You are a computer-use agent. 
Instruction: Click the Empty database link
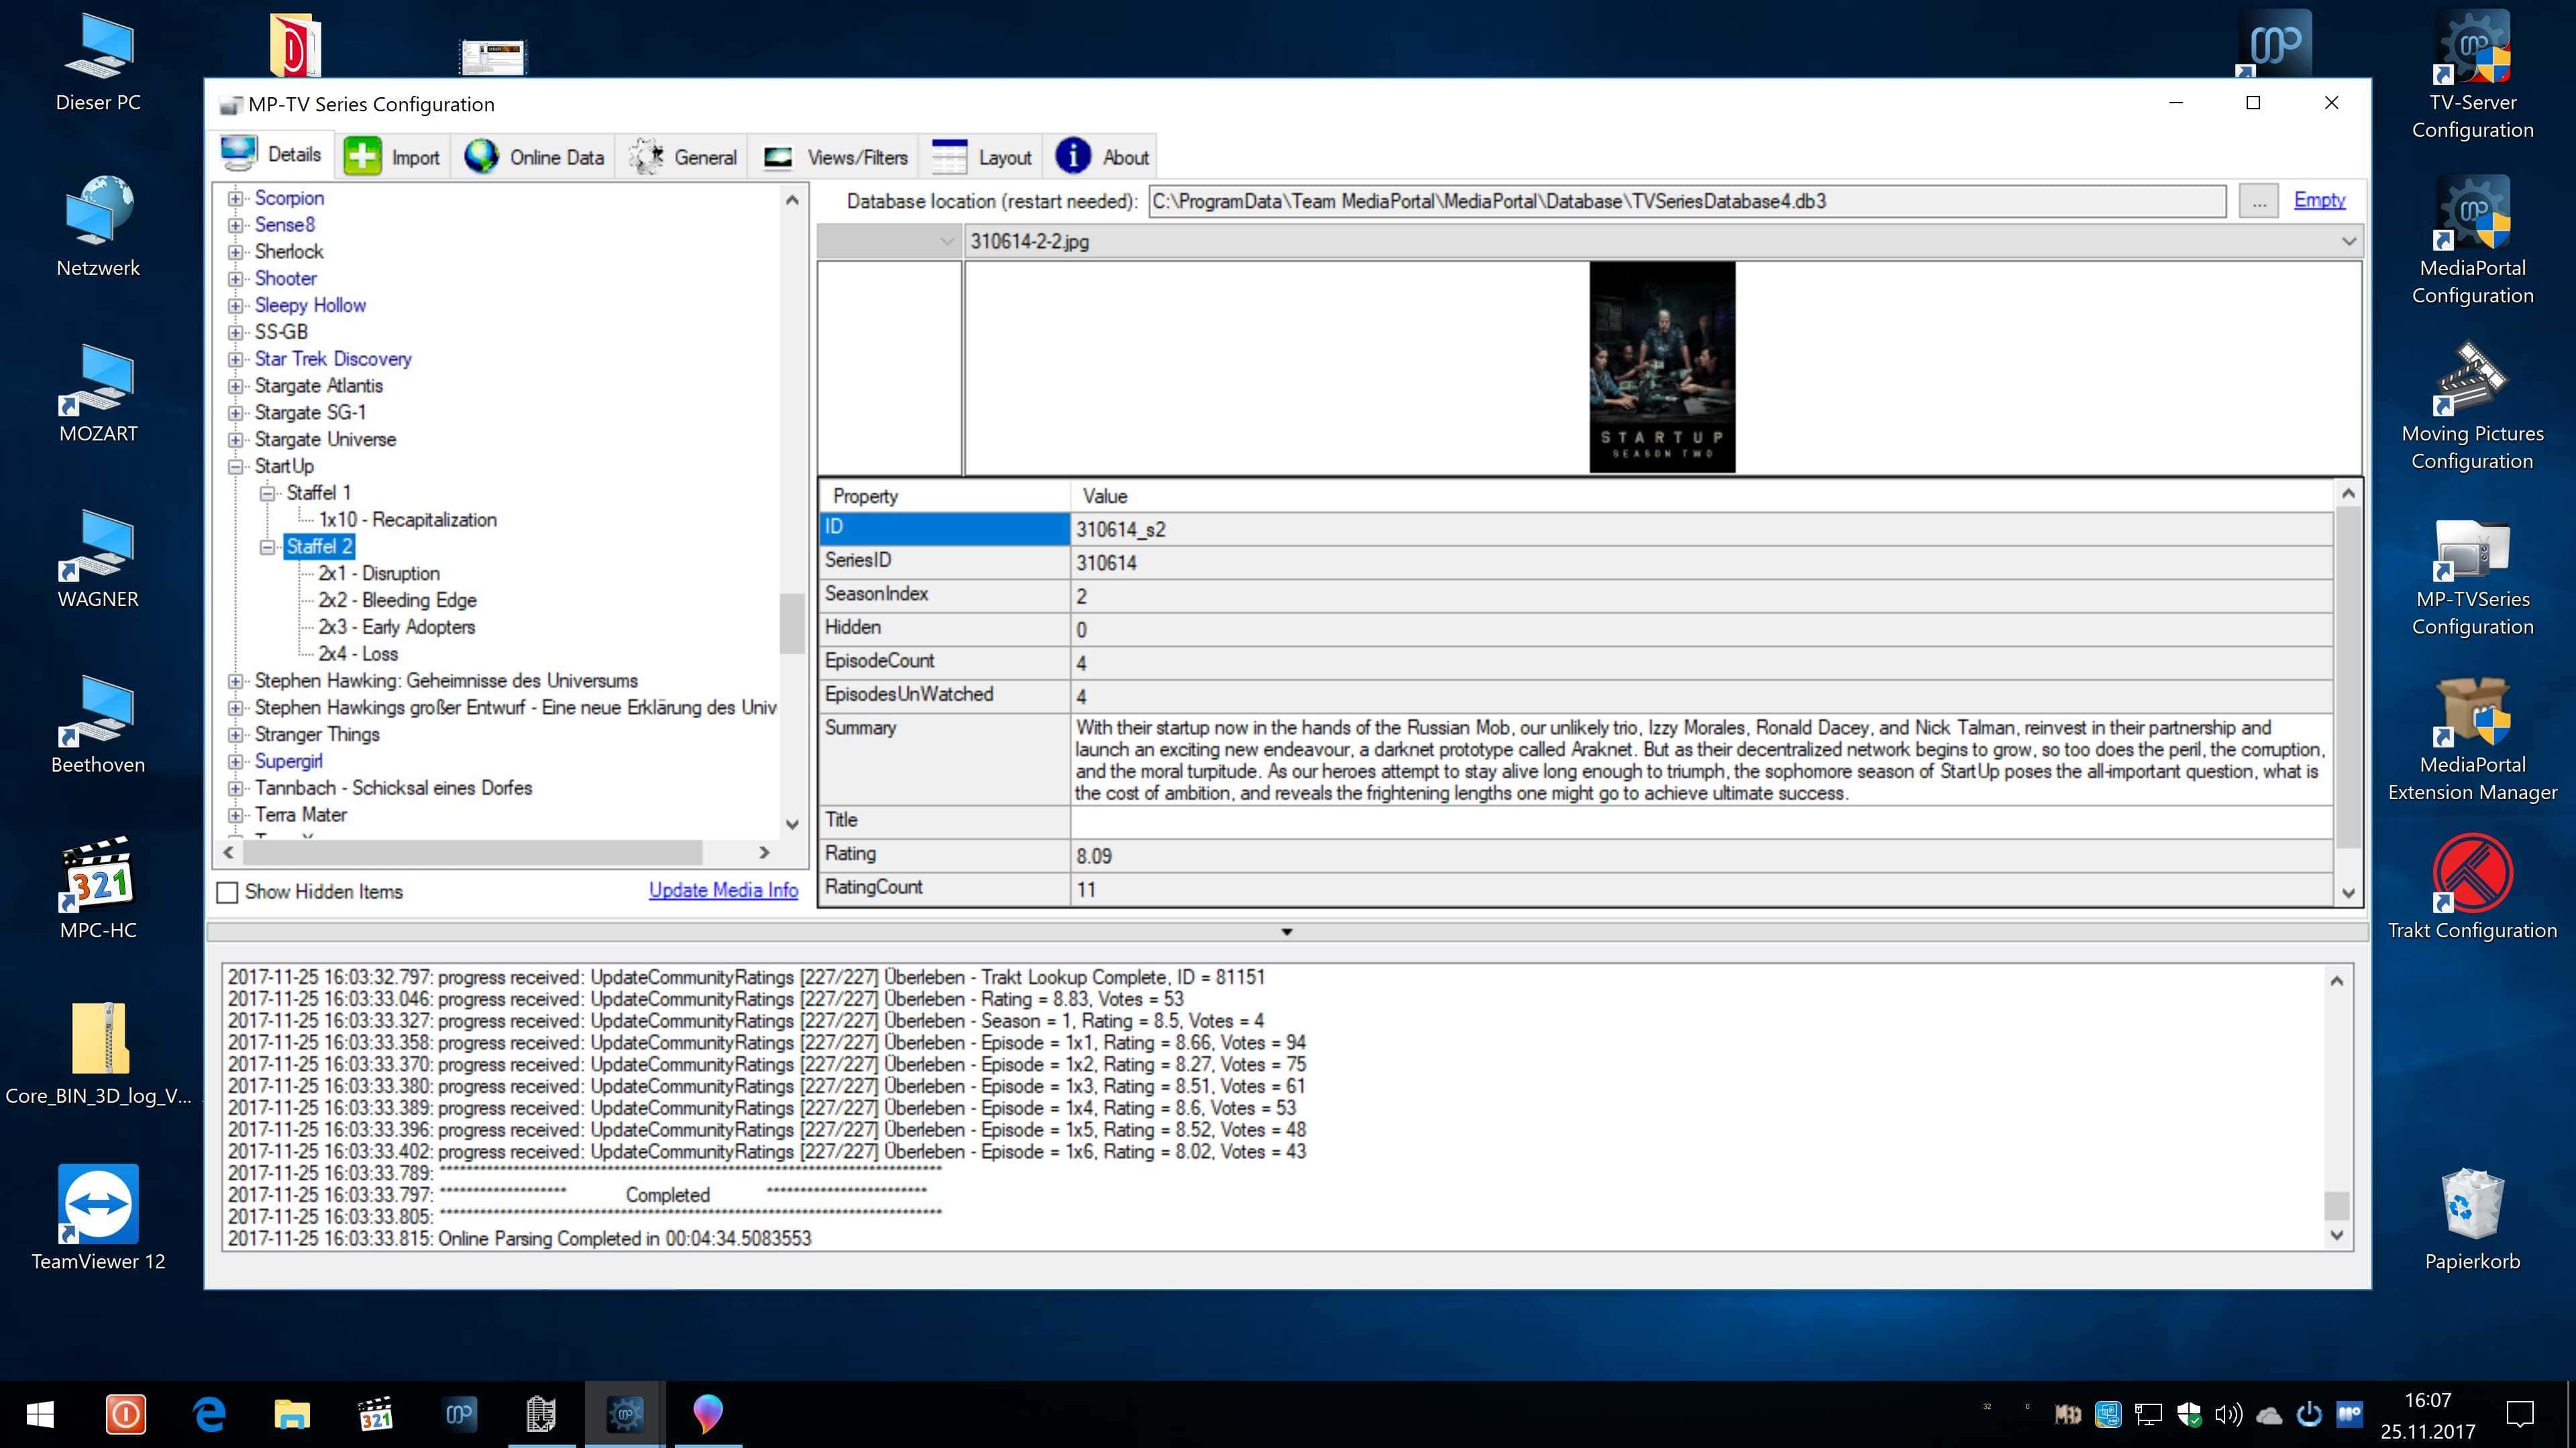(x=2319, y=200)
